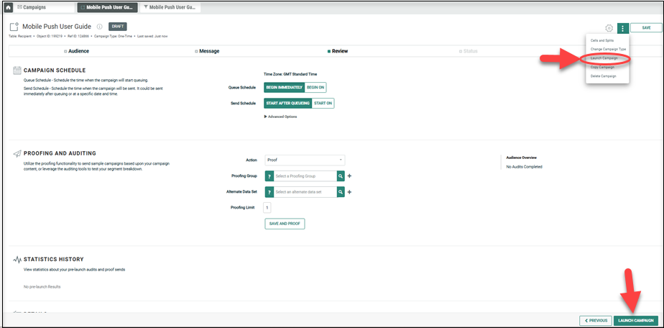The image size is (664, 328).
Task: Switch Queue Schedule to Begin On
Action: click(316, 86)
